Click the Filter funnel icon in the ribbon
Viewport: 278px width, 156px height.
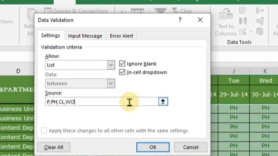click(160, 10)
